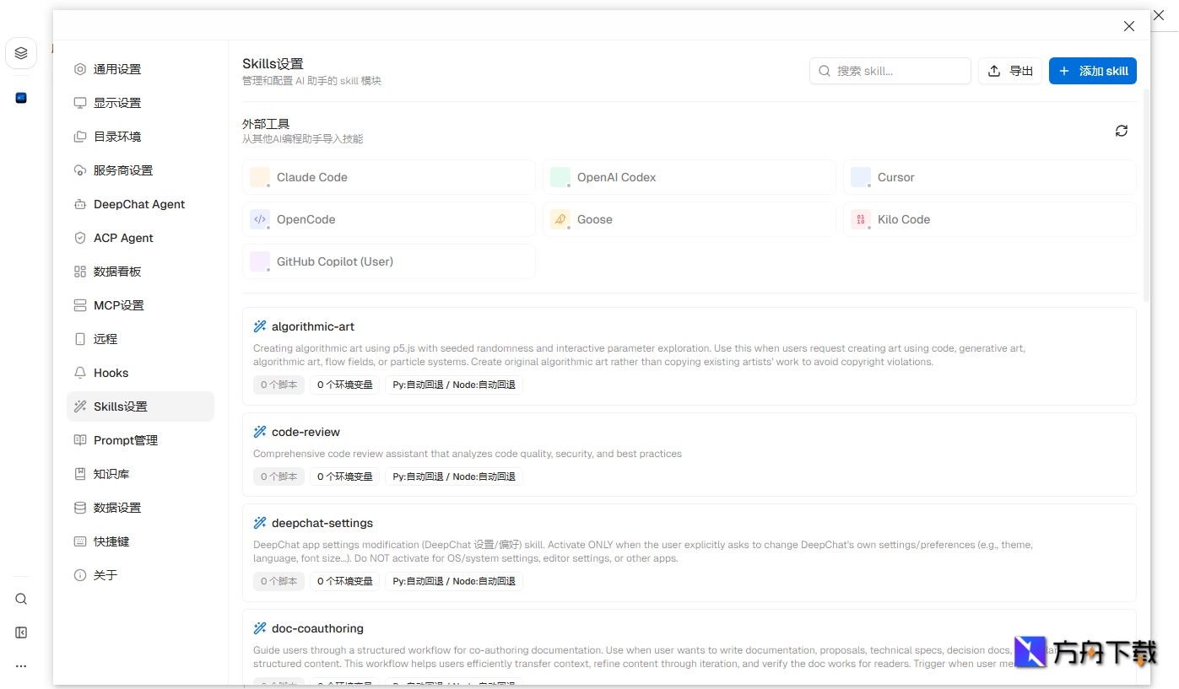This screenshot has width=1179, height=689.
Task: Refresh the external tools list
Action: [x=1121, y=131]
